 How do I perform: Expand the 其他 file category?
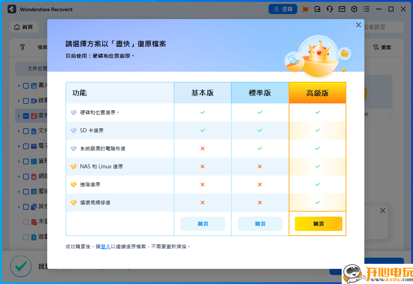(x=18, y=207)
